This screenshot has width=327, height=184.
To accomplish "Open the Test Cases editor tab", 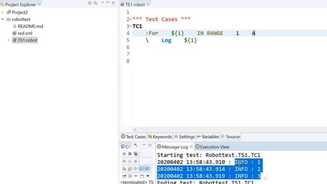I will tap(133, 136).
